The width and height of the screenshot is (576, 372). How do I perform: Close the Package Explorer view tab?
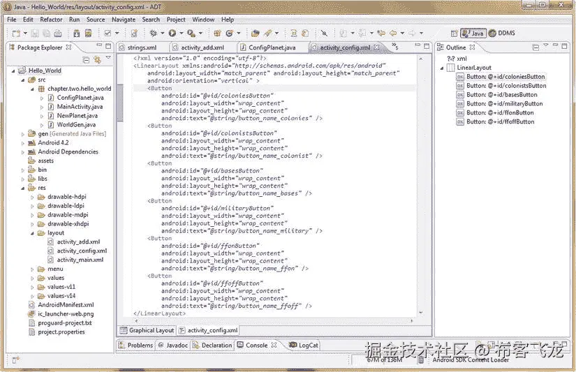(68, 47)
